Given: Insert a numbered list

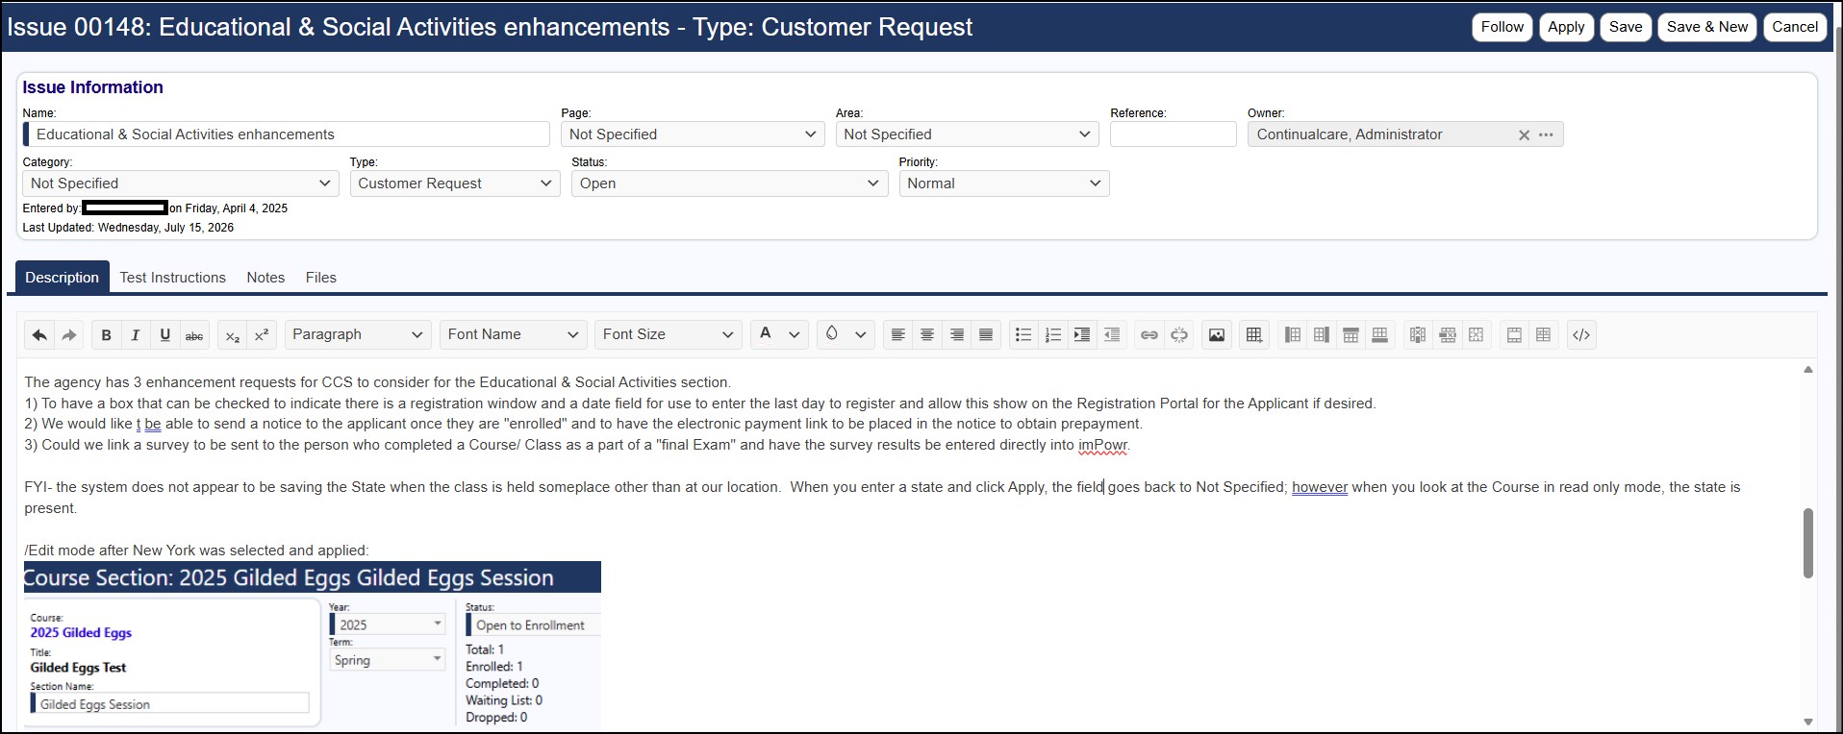Looking at the screenshot, I should pyautogui.click(x=1053, y=335).
